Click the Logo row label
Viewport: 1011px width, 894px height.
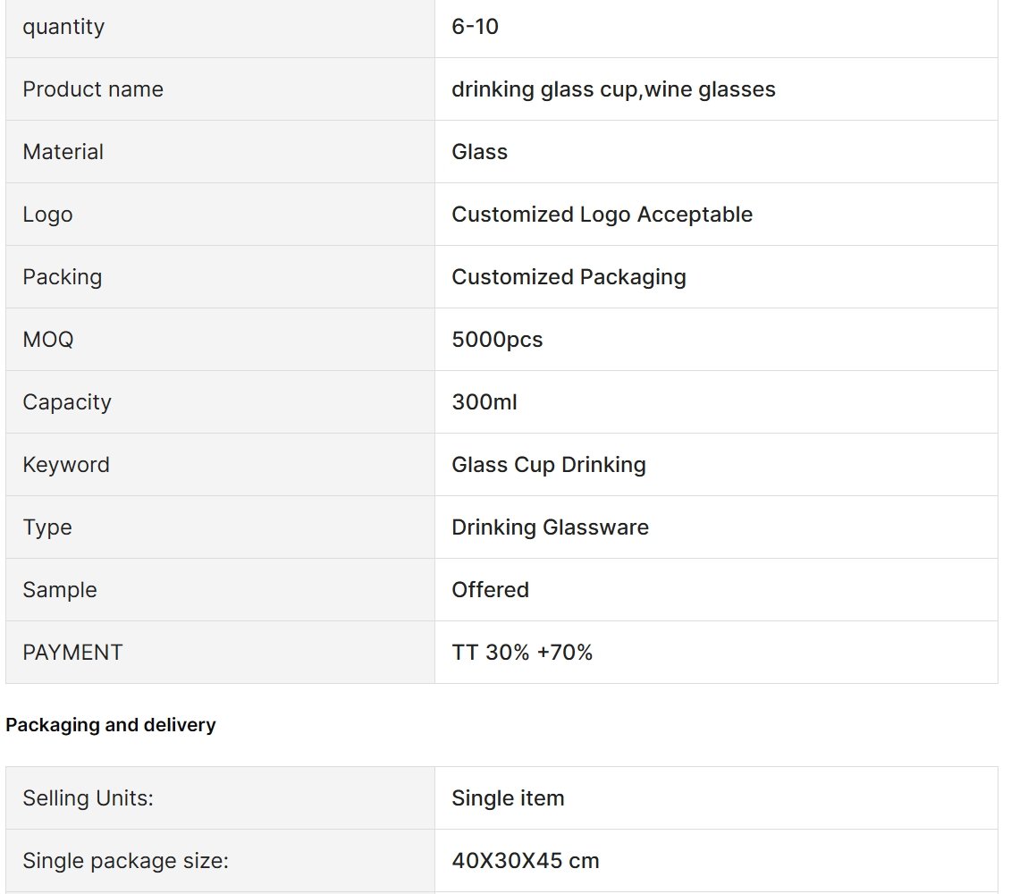(x=47, y=215)
